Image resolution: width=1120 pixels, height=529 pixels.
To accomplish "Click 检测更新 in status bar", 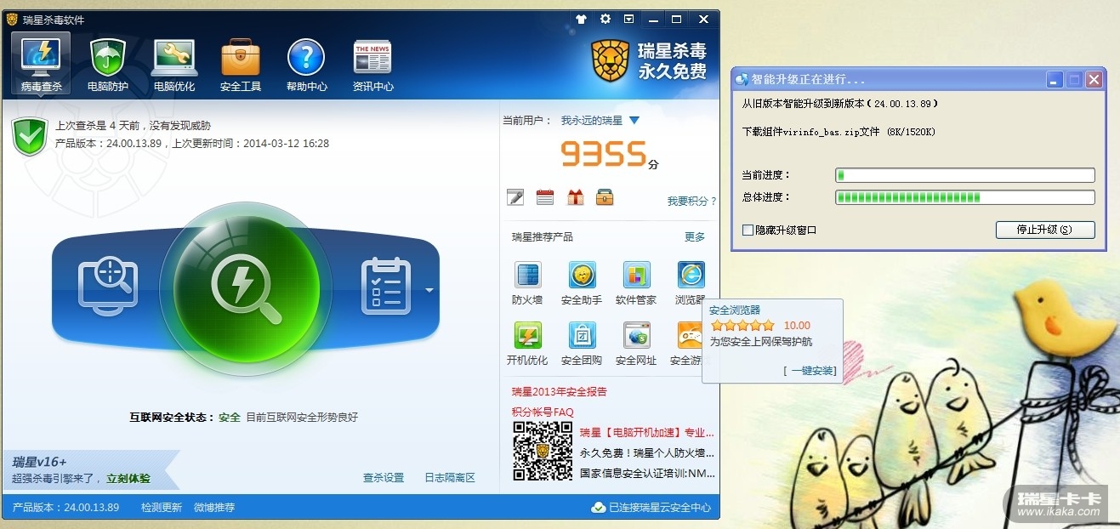I will [162, 507].
